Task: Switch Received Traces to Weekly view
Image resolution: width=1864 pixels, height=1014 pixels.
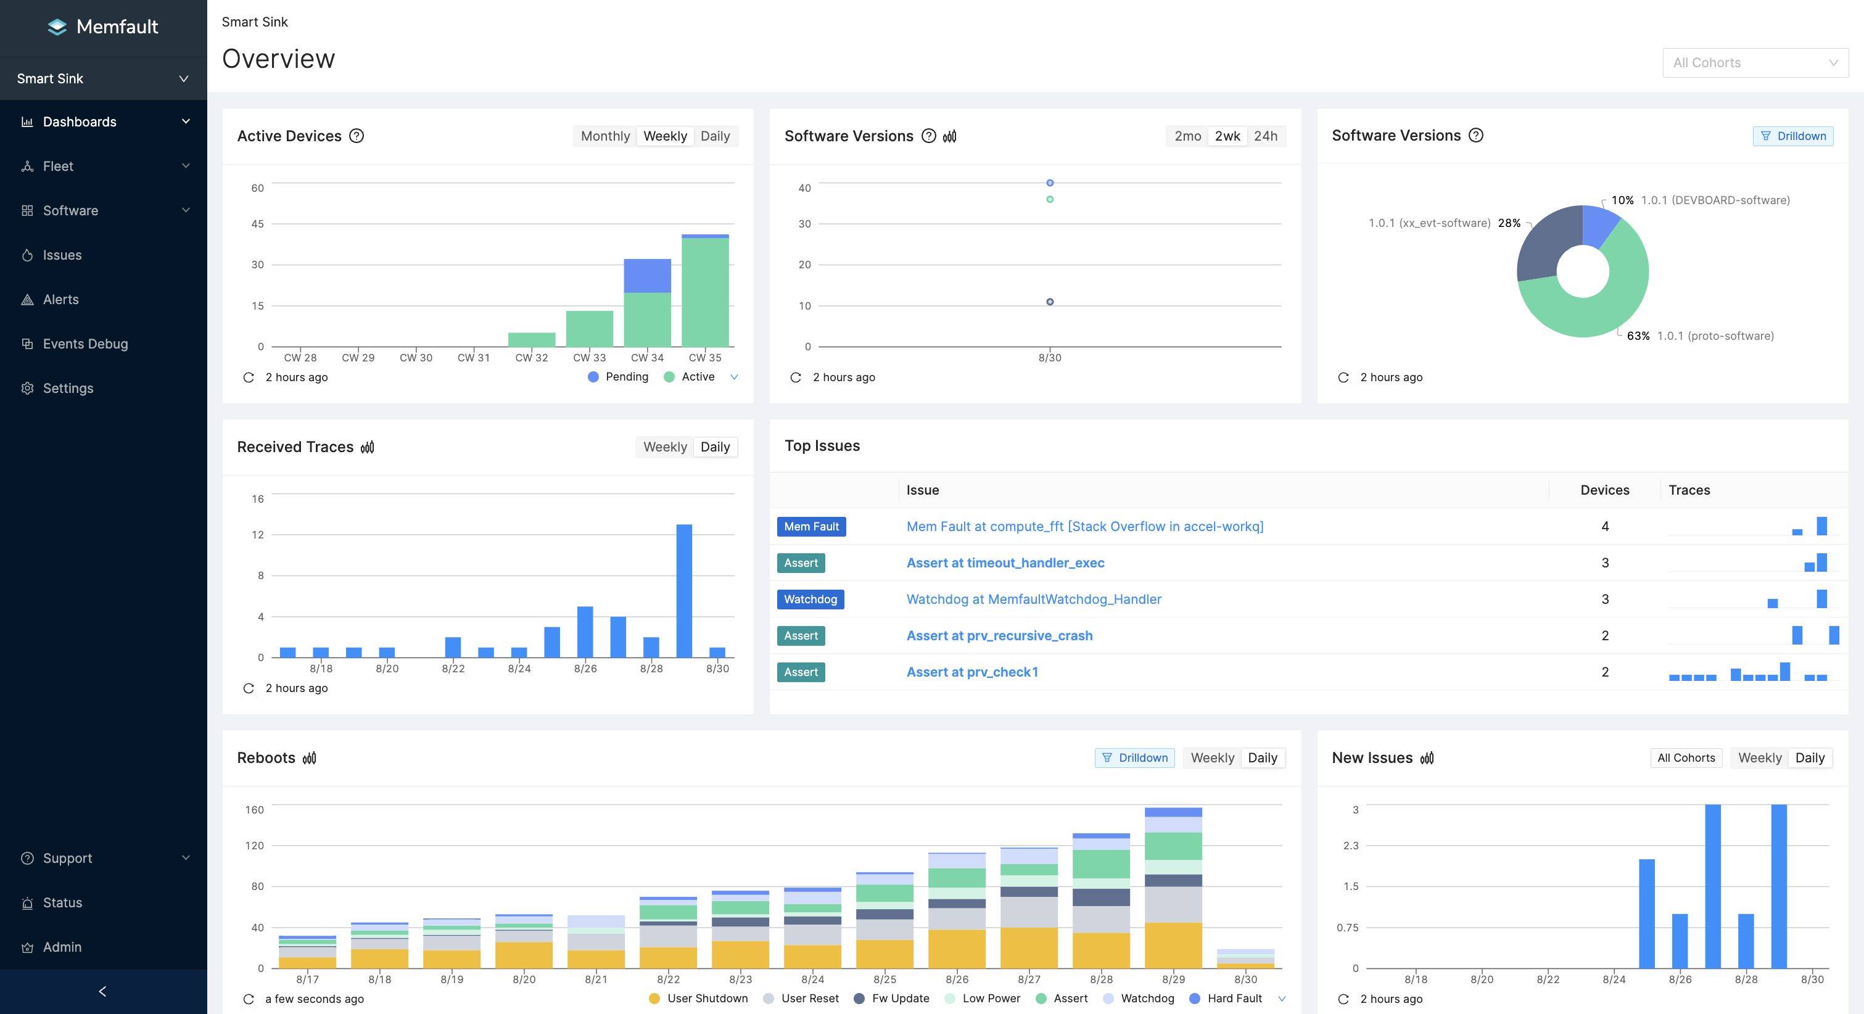Action: point(664,447)
